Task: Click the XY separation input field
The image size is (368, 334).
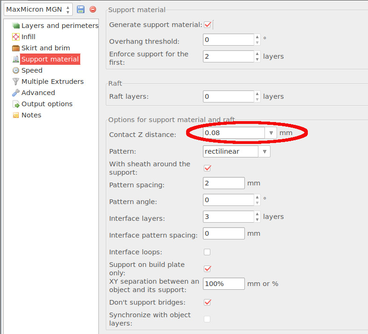Action: [223, 284]
